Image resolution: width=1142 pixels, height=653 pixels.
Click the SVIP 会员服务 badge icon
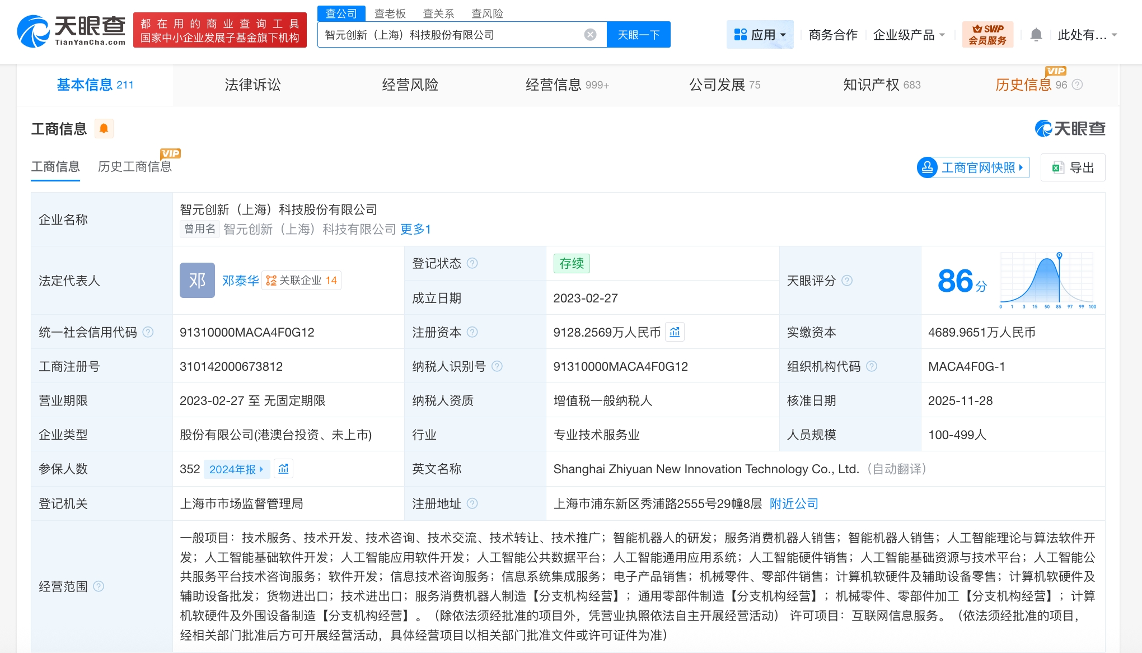tap(987, 34)
